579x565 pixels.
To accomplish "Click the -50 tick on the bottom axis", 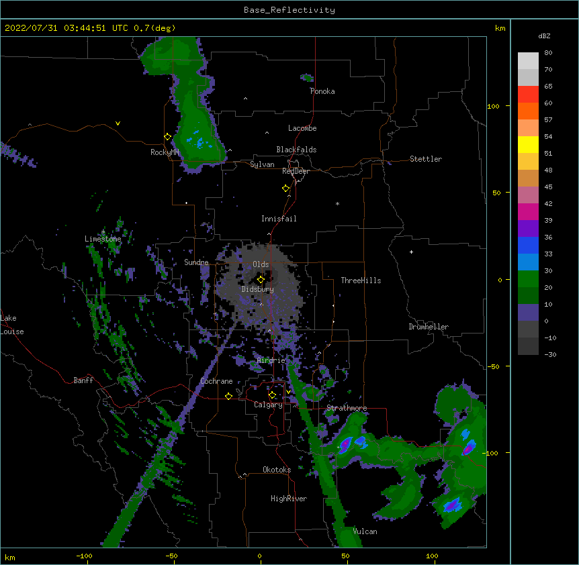I will pyautogui.click(x=171, y=556).
